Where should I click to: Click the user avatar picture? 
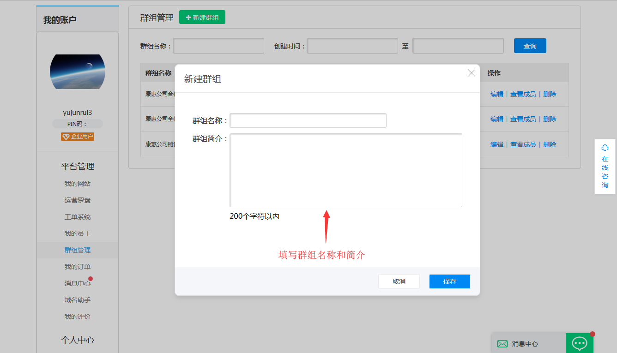pyautogui.click(x=78, y=72)
